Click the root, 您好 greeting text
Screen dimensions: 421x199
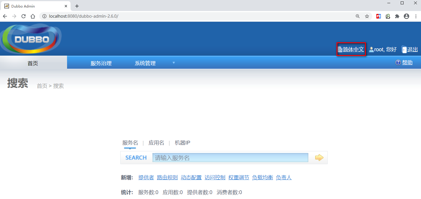coord(385,50)
